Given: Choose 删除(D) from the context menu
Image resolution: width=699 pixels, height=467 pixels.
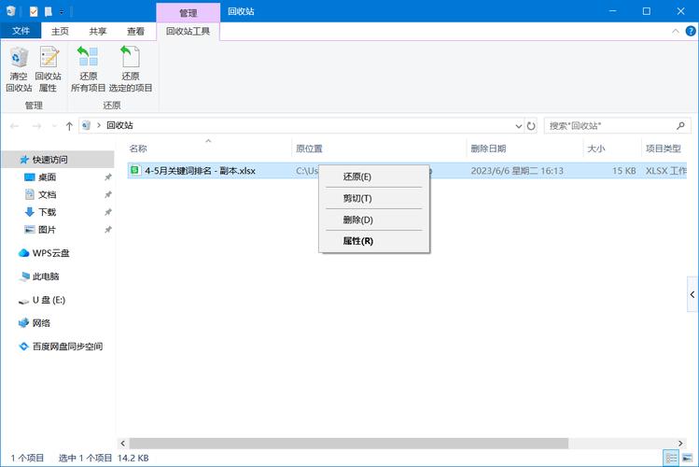Looking at the screenshot, I should [357, 219].
